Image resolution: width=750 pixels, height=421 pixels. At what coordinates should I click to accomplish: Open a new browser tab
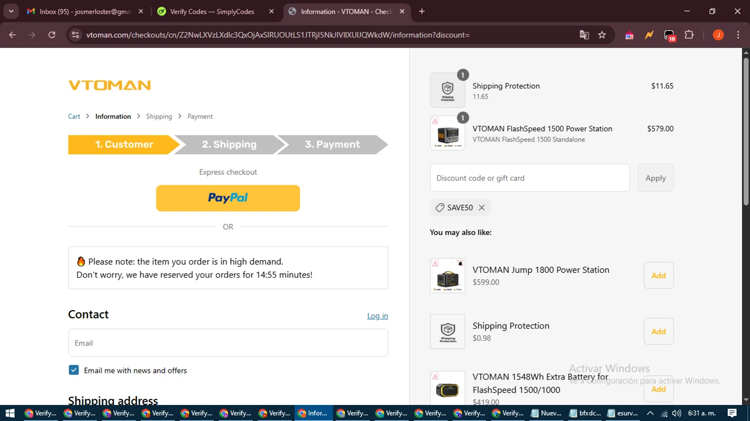(422, 11)
